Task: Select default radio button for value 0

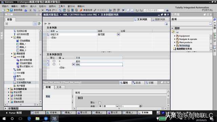Action: (x=54, y=61)
